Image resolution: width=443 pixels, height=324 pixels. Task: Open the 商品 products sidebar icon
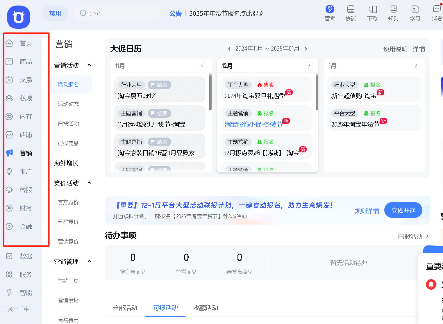click(9, 61)
